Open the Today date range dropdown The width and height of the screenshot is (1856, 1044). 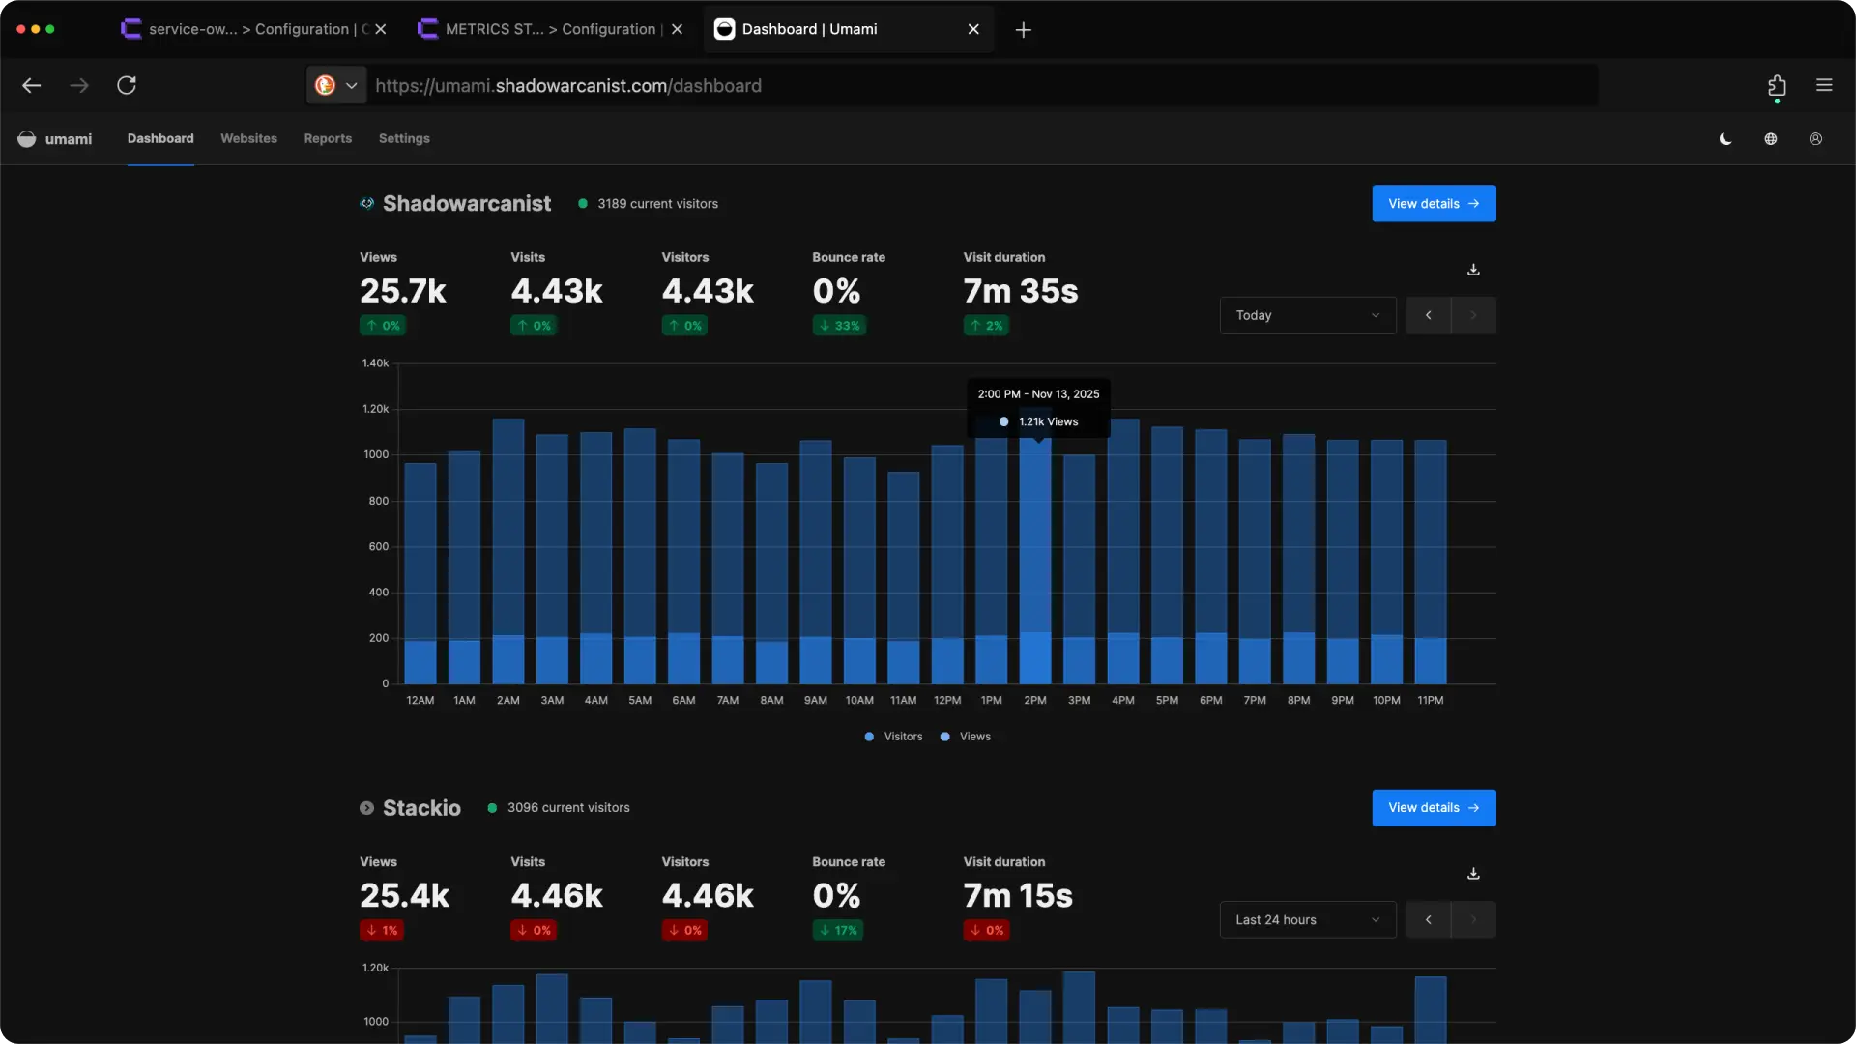pyautogui.click(x=1307, y=315)
